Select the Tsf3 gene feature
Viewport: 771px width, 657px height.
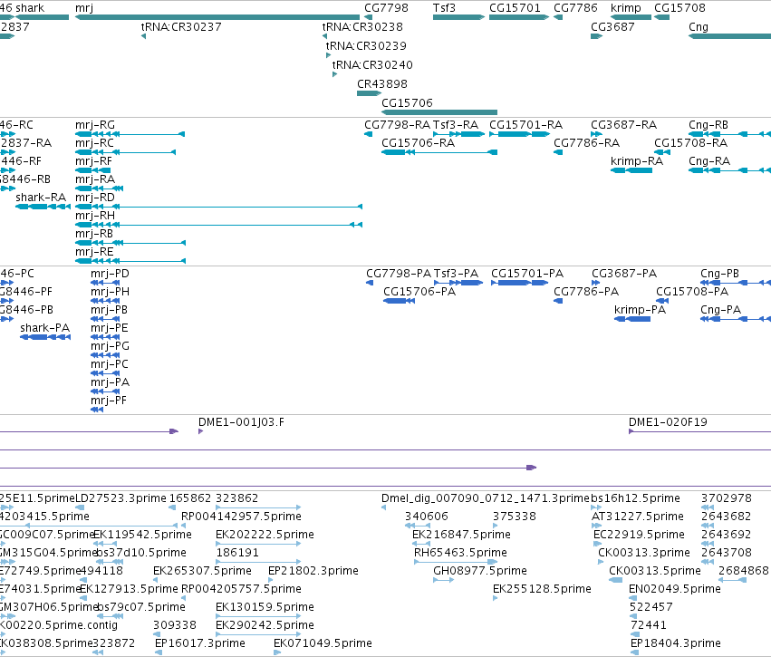click(x=458, y=17)
